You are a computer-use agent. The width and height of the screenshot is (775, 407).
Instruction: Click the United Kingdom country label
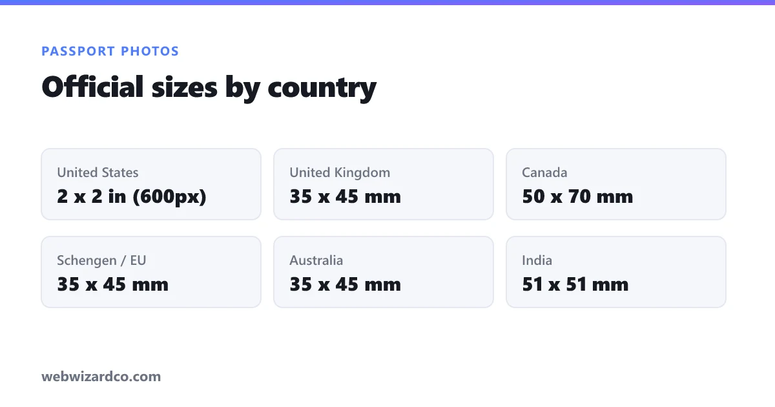(340, 172)
